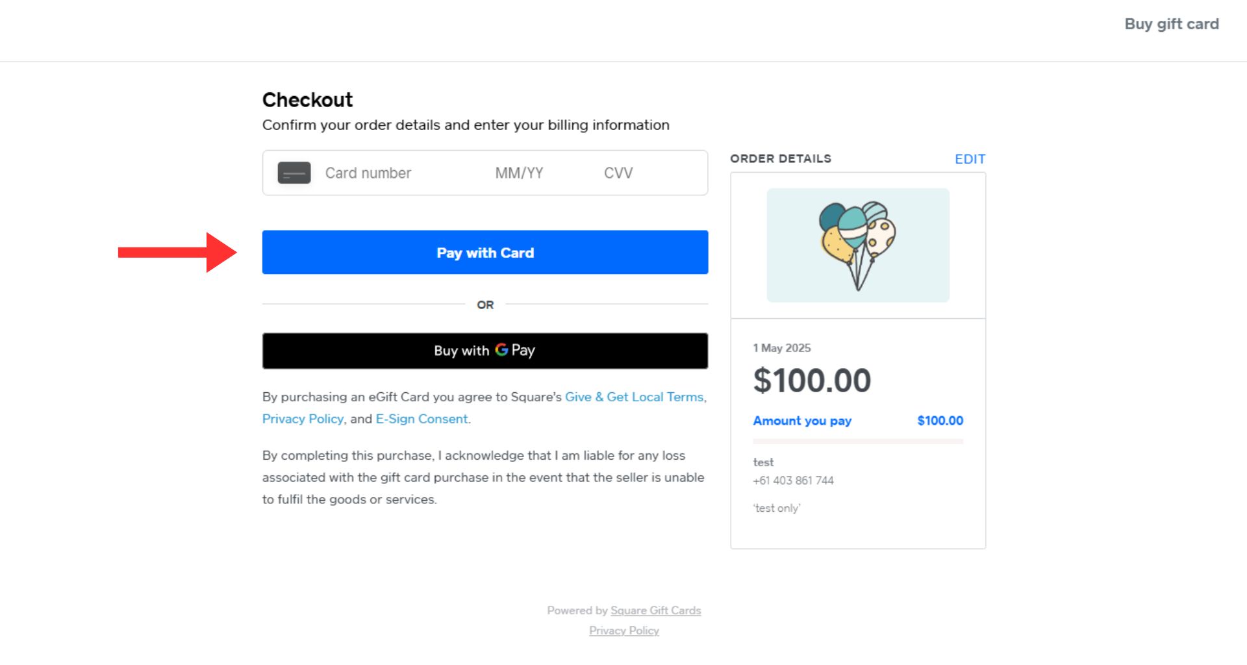
Task: Open the E-Sign Consent link
Action: (x=422, y=419)
